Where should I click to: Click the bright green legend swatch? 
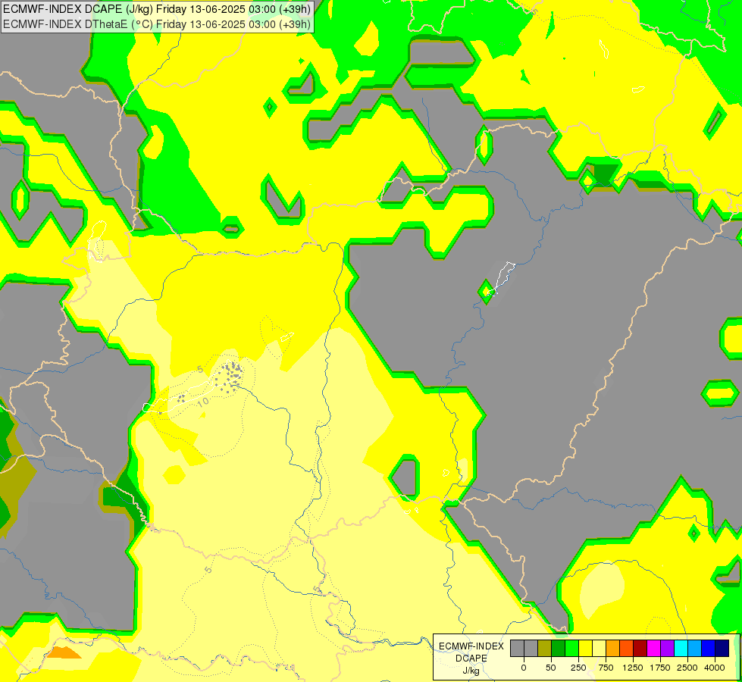click(x=571, y=648)
